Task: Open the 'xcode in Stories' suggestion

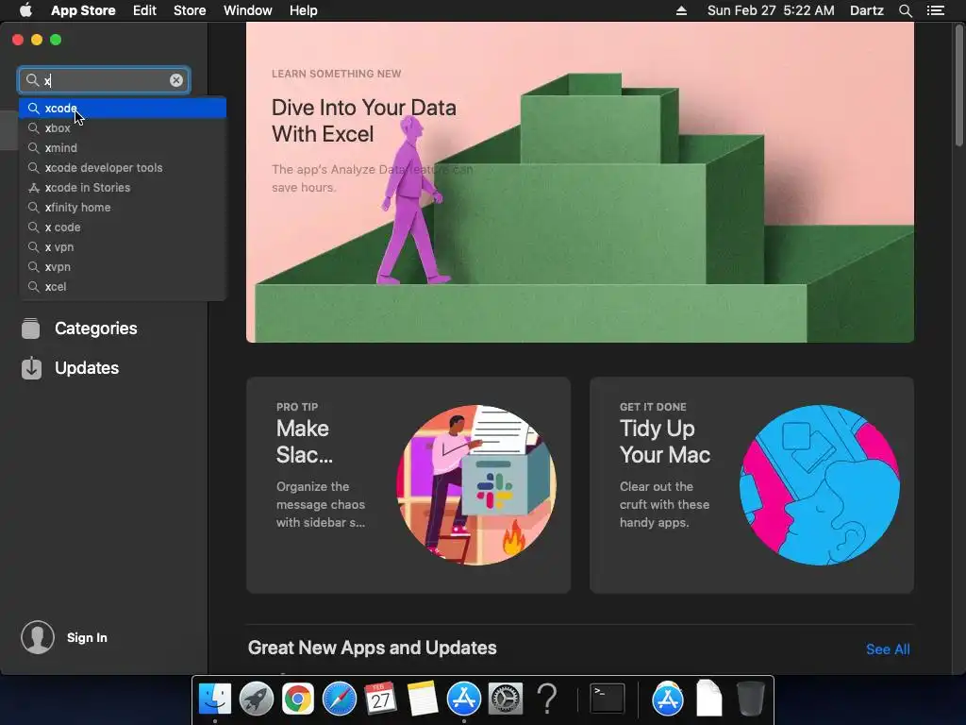Action: (123, 188)
